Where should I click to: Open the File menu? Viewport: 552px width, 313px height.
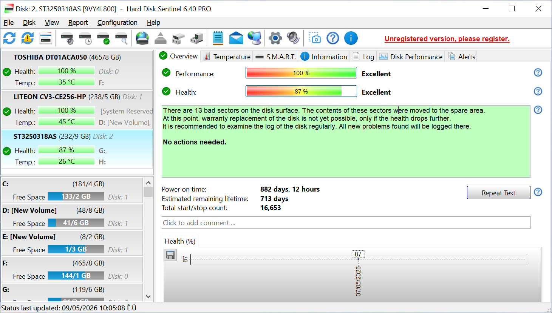[x=9, y=23]
